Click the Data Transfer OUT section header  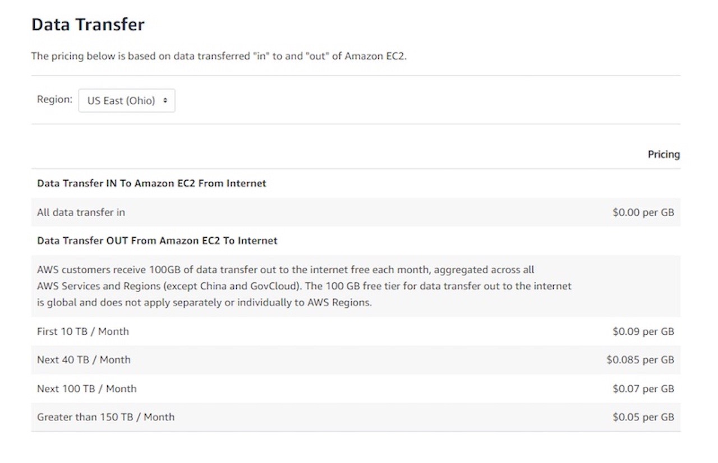click(x=157, y=240)
